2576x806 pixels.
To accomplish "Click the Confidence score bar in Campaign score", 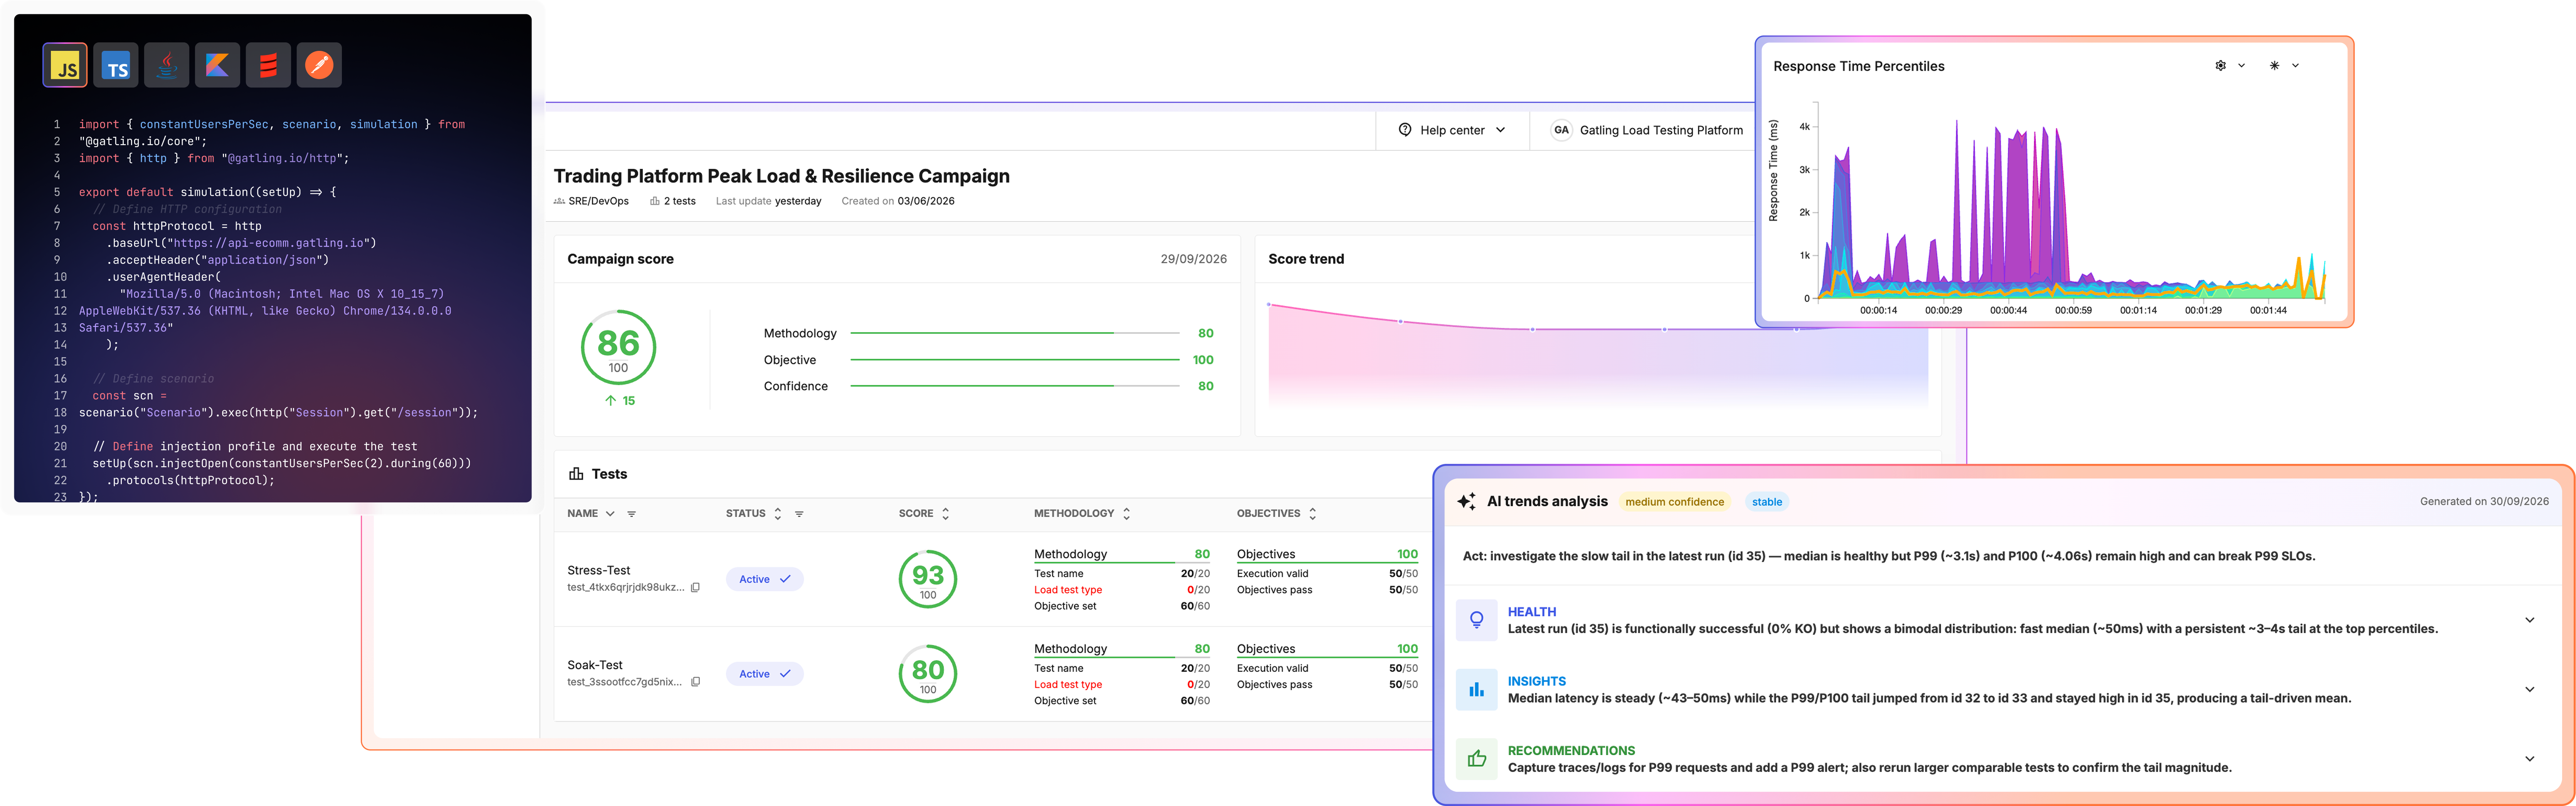I will click(1014, 386).
